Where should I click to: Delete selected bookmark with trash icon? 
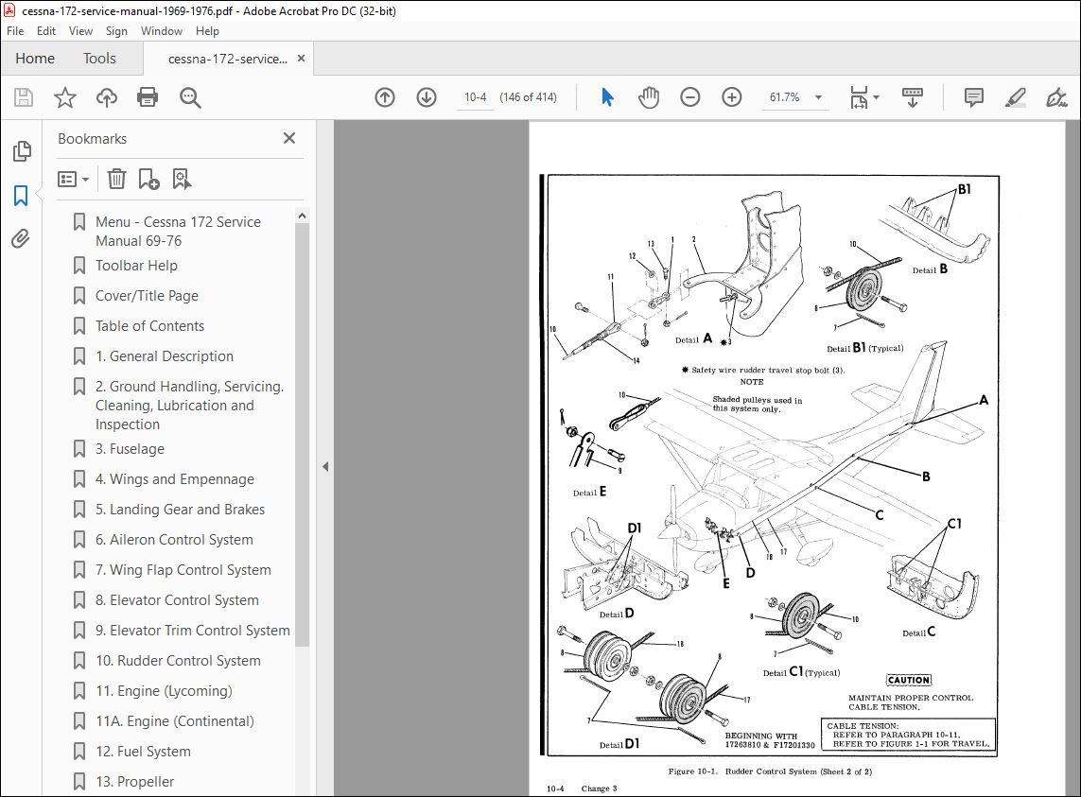click(116, 180)
